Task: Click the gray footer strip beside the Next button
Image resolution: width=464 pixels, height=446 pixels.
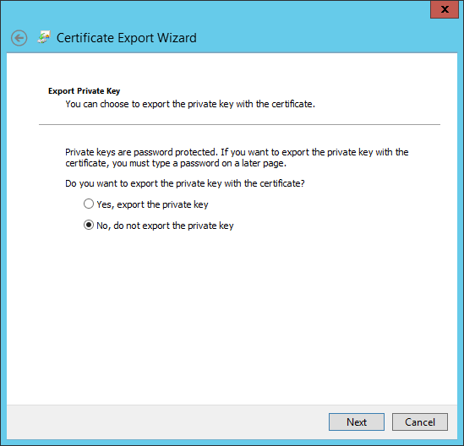Action: (x=166, y=422)
